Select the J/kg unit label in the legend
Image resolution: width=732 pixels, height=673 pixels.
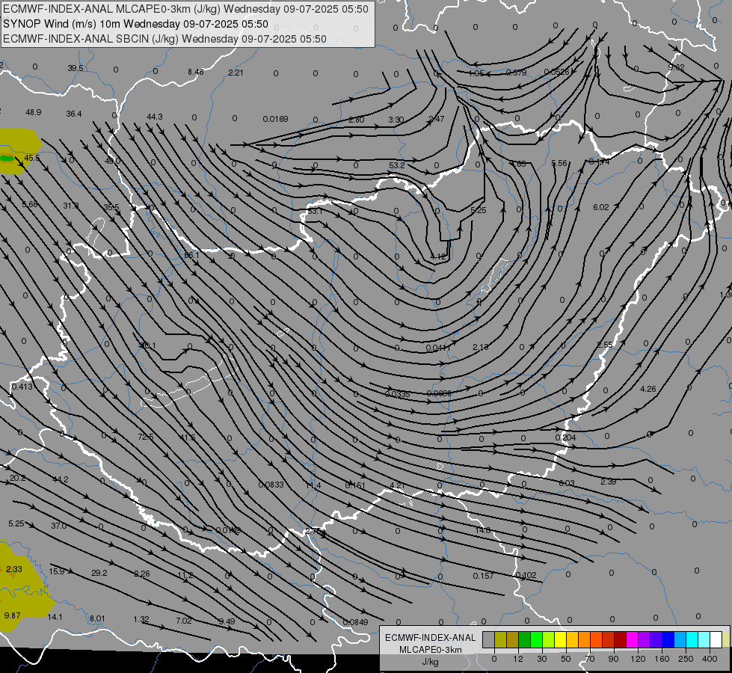point(431,662)
